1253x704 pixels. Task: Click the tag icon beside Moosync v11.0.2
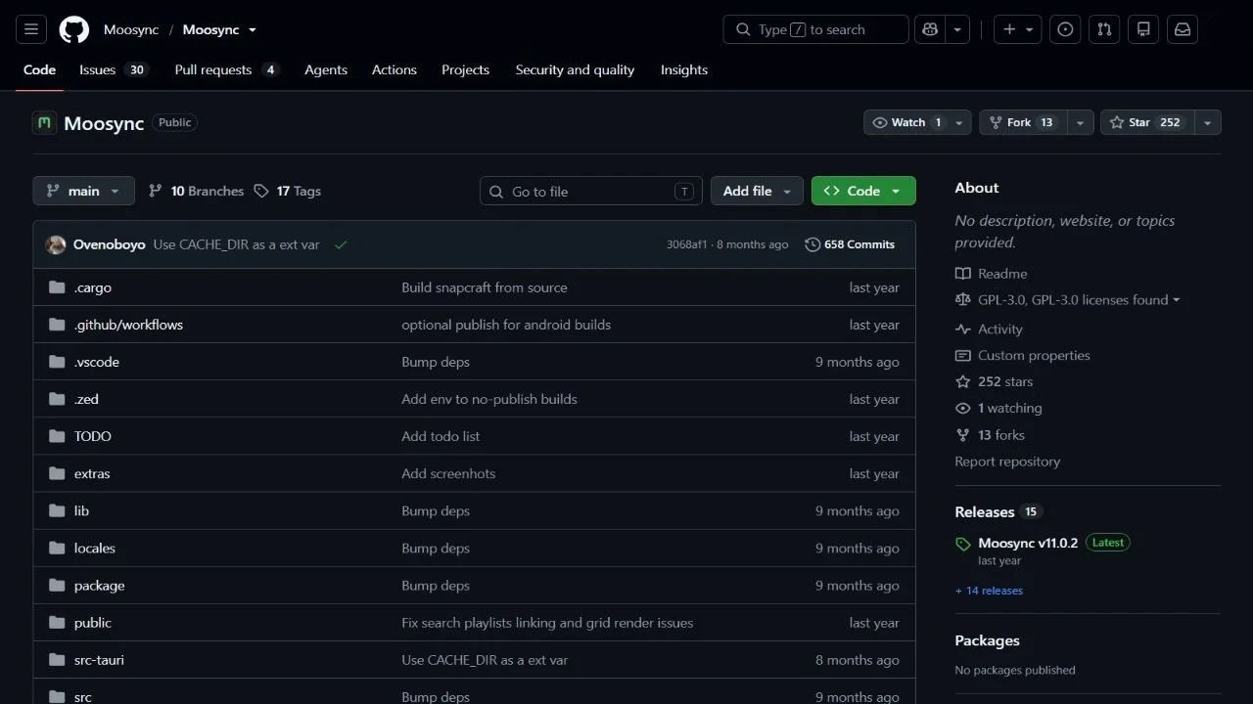963,544
